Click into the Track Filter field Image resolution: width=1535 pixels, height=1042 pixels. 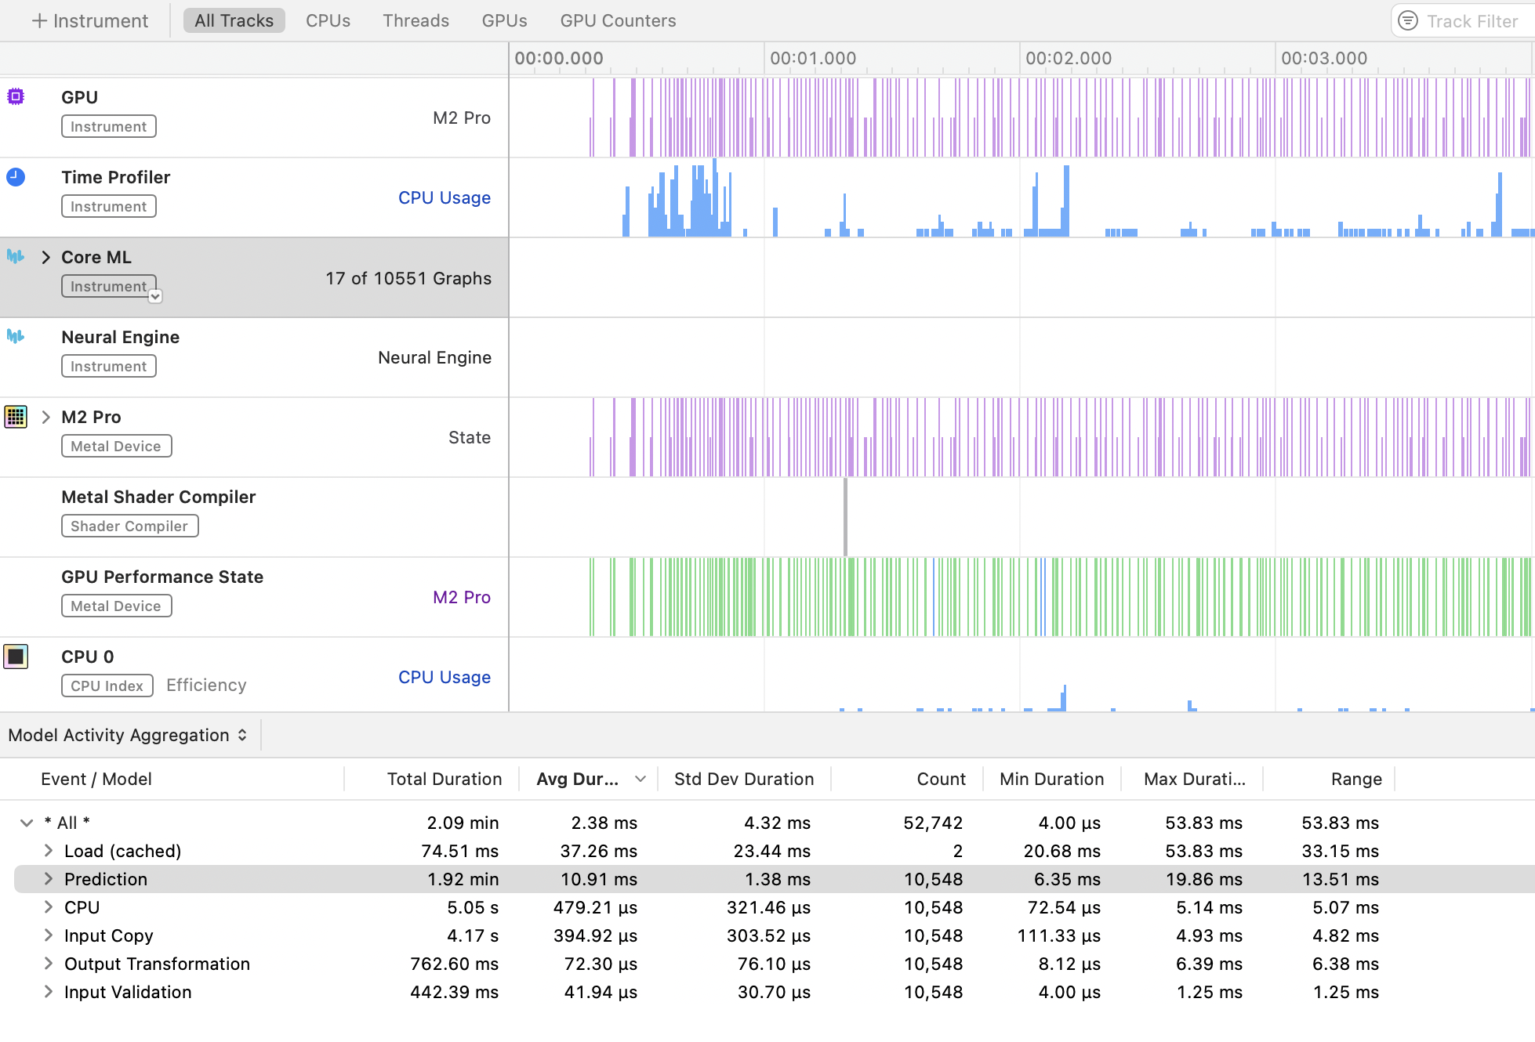point(1471,21)
